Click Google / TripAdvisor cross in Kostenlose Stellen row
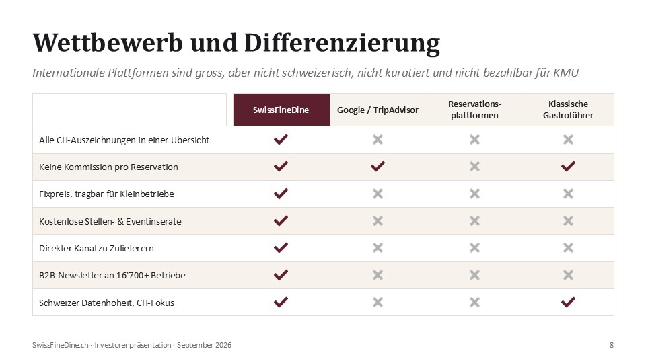Image resolution: width=646 pixels, height=363 pixels. click(378, 221)
